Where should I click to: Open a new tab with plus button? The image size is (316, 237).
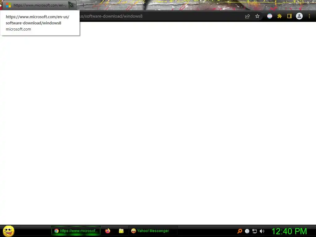[83, 5]
